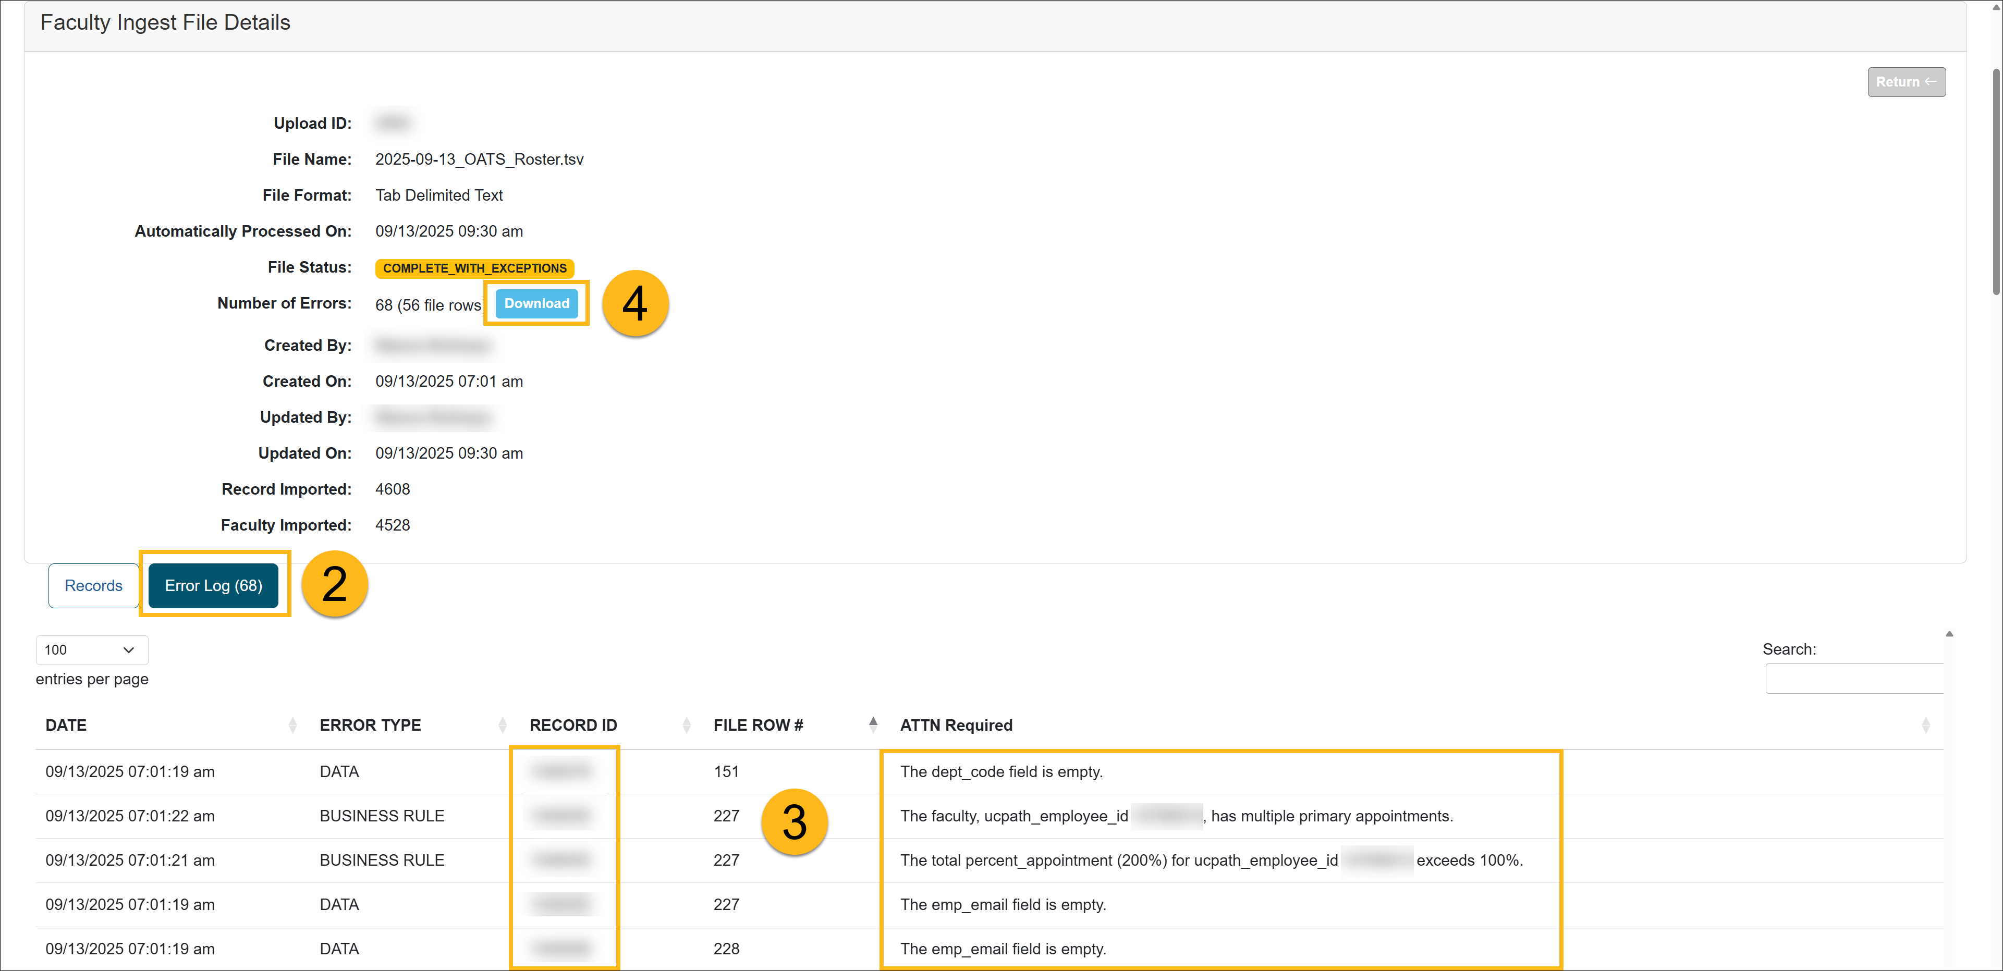Select the dept_code field is empty row
The image size is (2003, 971).
click(1001, 772)
